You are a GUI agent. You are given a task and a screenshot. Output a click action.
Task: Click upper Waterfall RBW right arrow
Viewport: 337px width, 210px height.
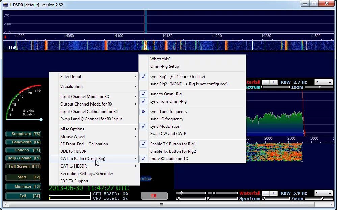tap(274, 82)
